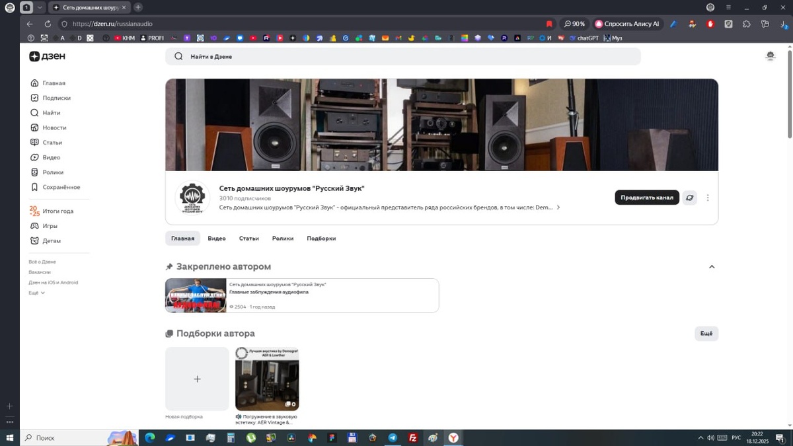
Task: Go back with browser back arrow
Action: pos(30,24)
